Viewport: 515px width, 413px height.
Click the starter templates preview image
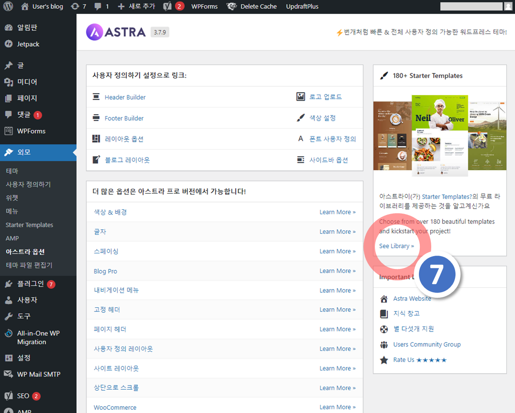(440, 136)
